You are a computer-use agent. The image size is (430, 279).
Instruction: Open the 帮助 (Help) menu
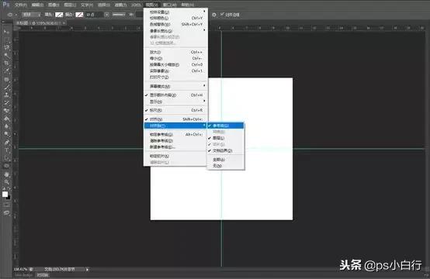(188, 5)
